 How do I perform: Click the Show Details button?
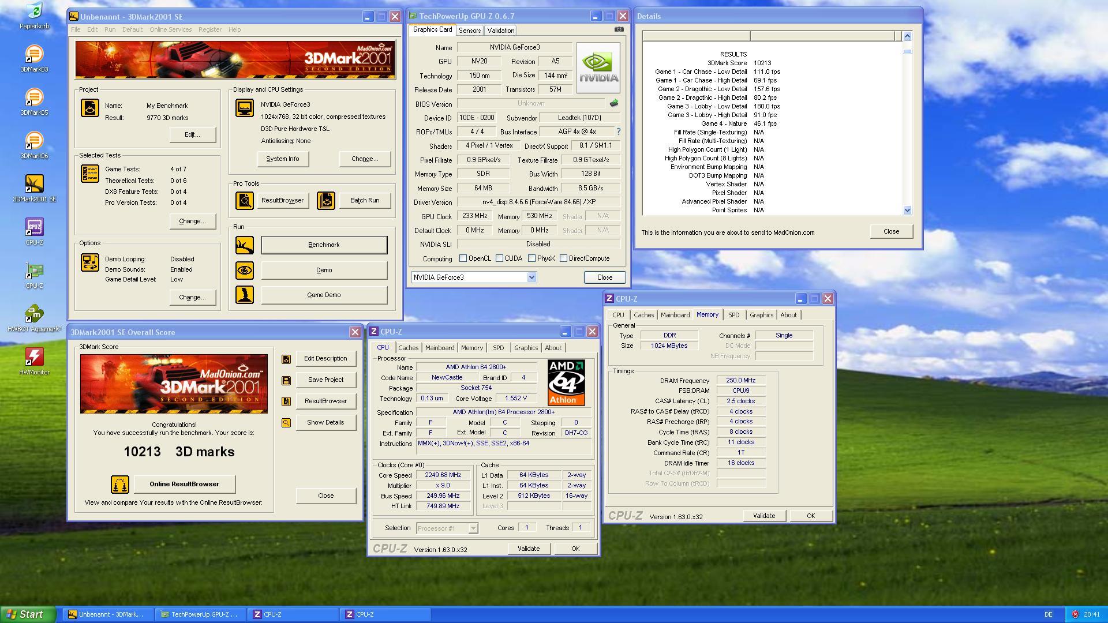coord(325,423)
